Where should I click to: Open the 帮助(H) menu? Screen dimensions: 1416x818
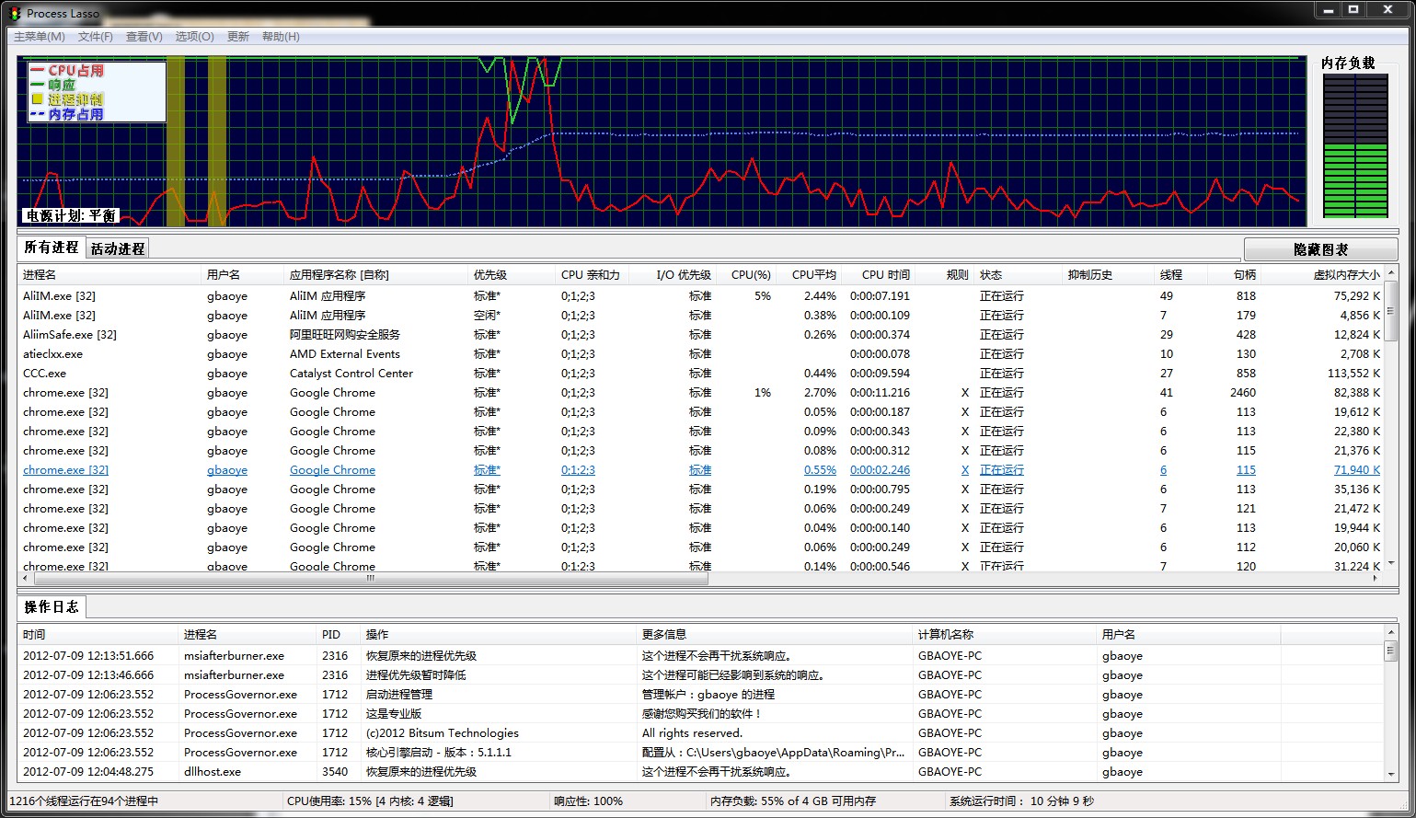point(281,37)
